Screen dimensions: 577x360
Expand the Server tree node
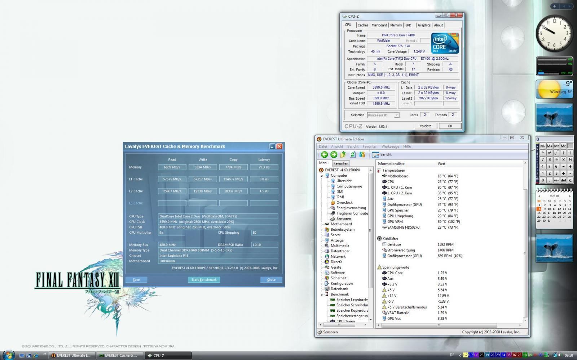(322, 235)
